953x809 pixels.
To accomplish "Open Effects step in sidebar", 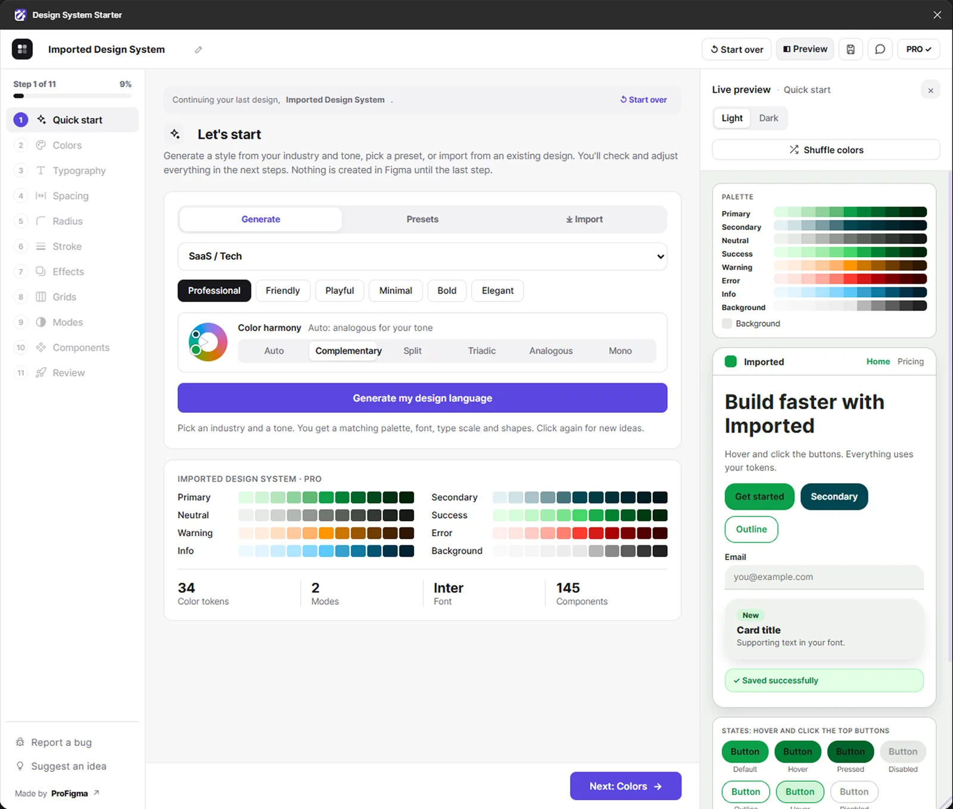I will (72, 272).
